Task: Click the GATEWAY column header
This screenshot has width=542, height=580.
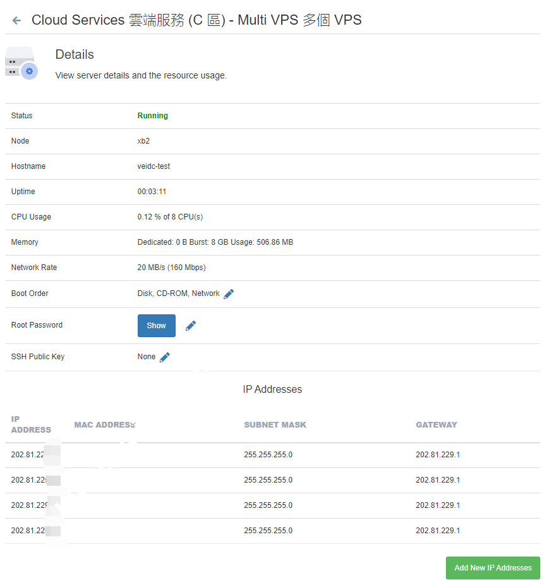Action: pyautogui.click(x=436, y=425)
